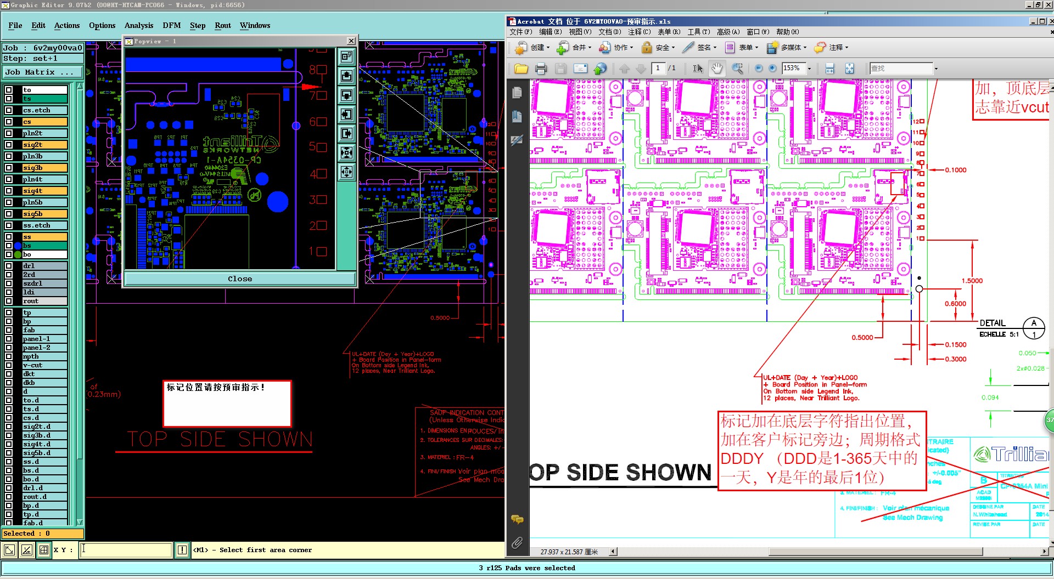Click the Fit Width icon in Acrobat
This screenshot has width=1054, height=579.
[x=829, y=69]
